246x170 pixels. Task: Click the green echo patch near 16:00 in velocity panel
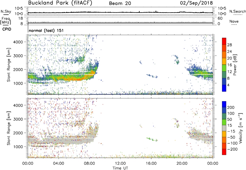point(152,139)
